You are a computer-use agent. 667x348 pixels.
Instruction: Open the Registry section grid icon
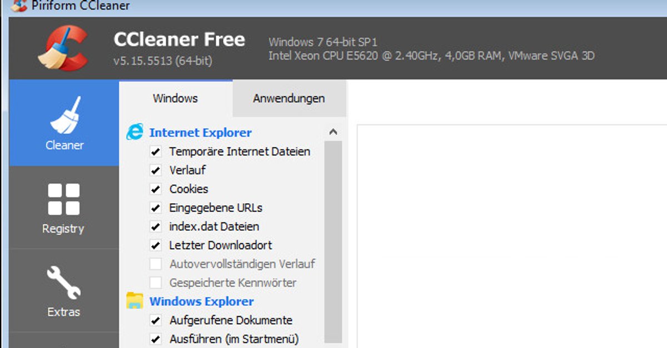click(x=63, y=199)
